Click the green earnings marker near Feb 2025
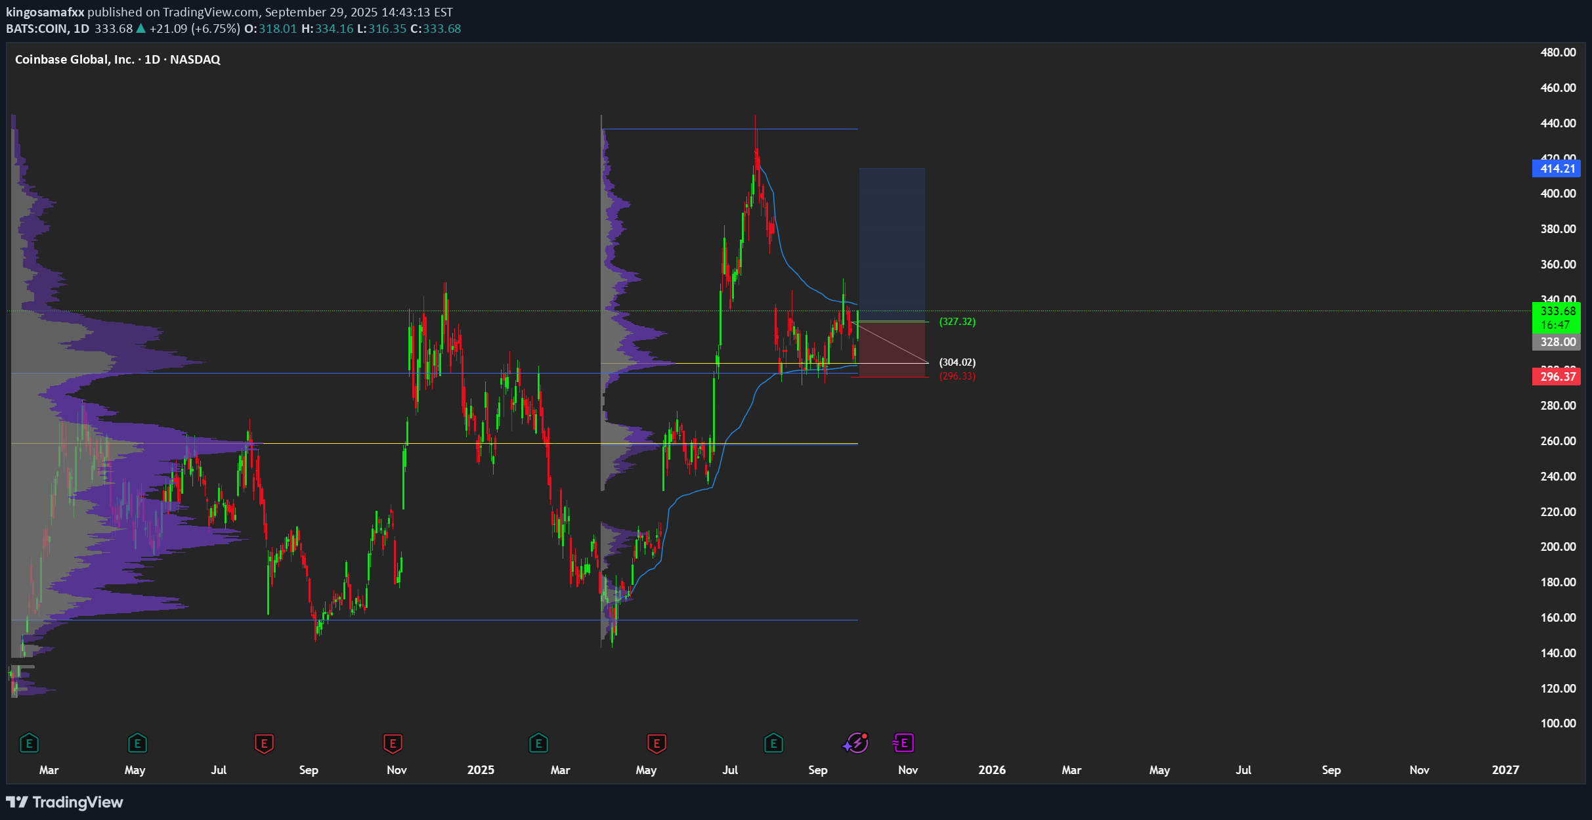The width and height of the screenshot is (1592, 820). [538, 743]
